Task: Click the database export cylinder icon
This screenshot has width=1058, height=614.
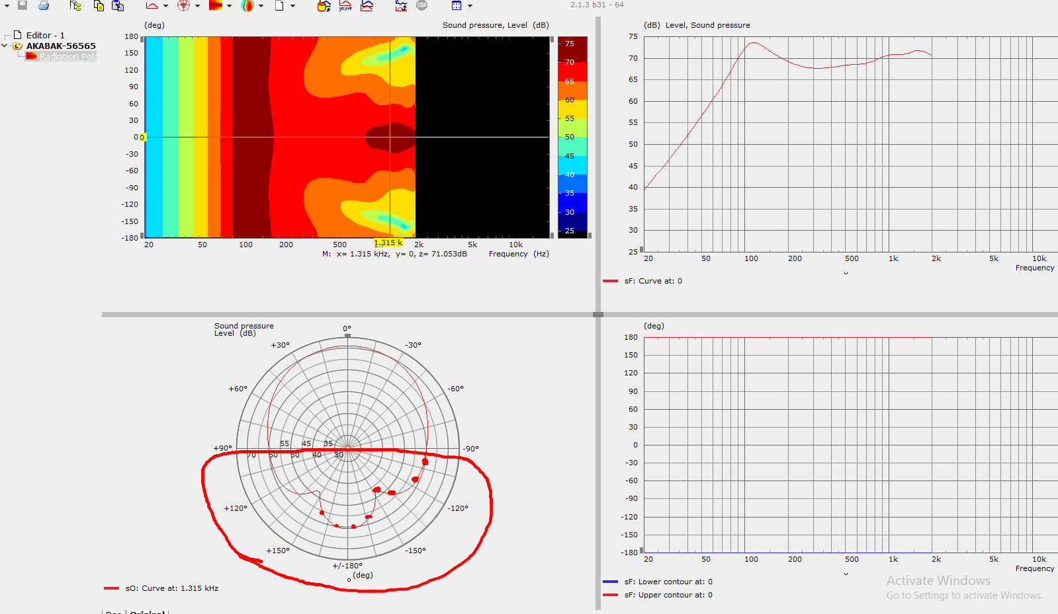Action: (x=324, y=6)
